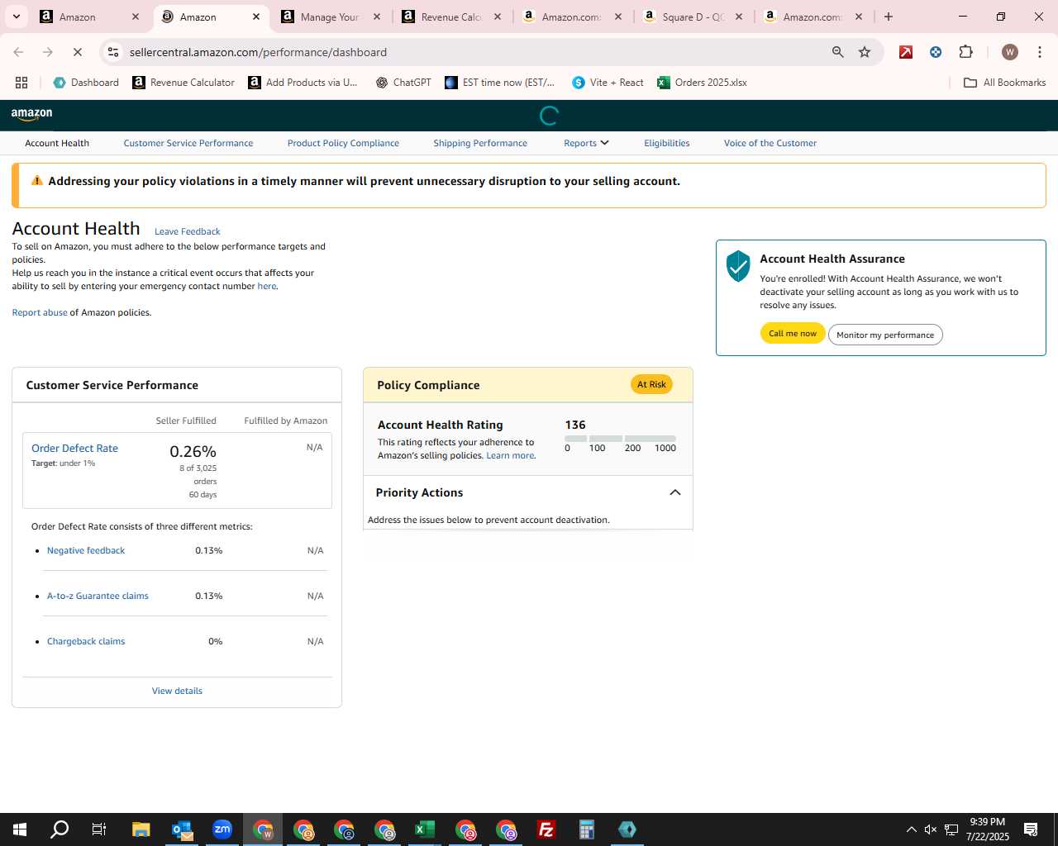Image resolution: width=1058 pixels, height=846 pixels.
Task: Open Calculator from the taskbar
Action: [x=587, y=829]
